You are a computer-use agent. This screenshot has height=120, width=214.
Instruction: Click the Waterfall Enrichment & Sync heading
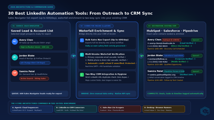pos(101,31)
